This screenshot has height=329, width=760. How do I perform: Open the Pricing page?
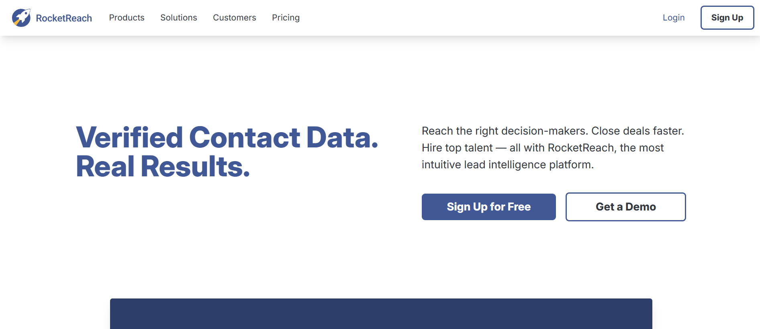coord(286,18)
